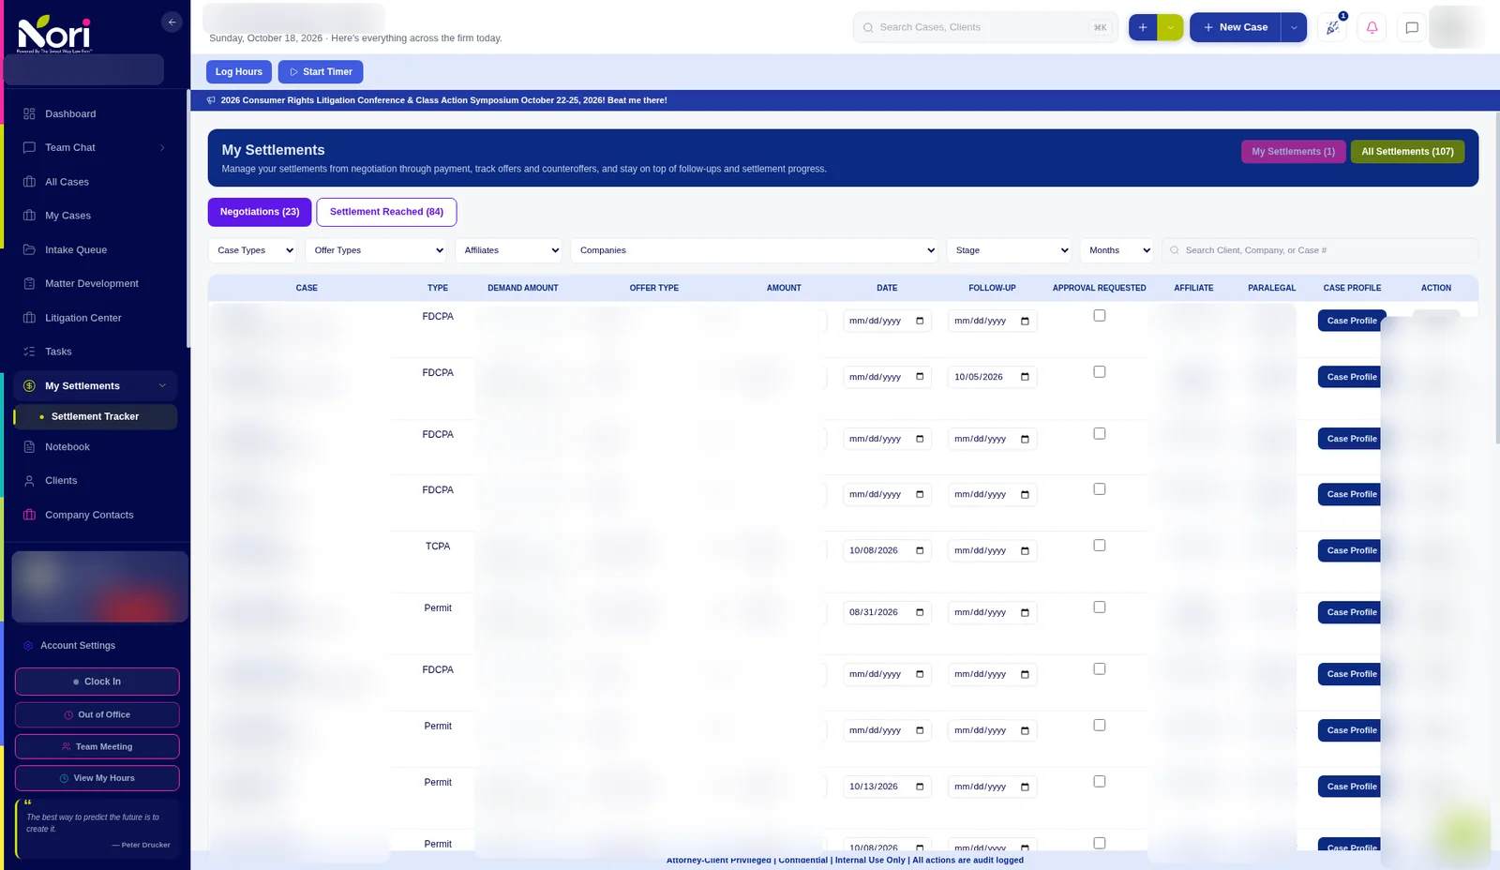
Task: Open the yellow-green quick-add dropdown arrow
Action: click(1171, 27)
